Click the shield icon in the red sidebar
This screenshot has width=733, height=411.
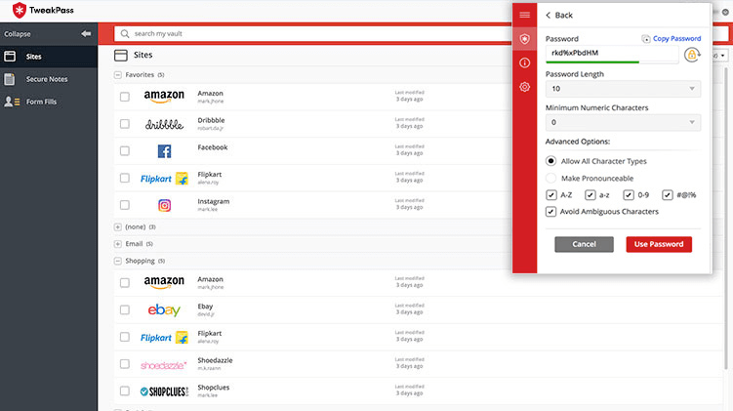(x=524, y=38)
